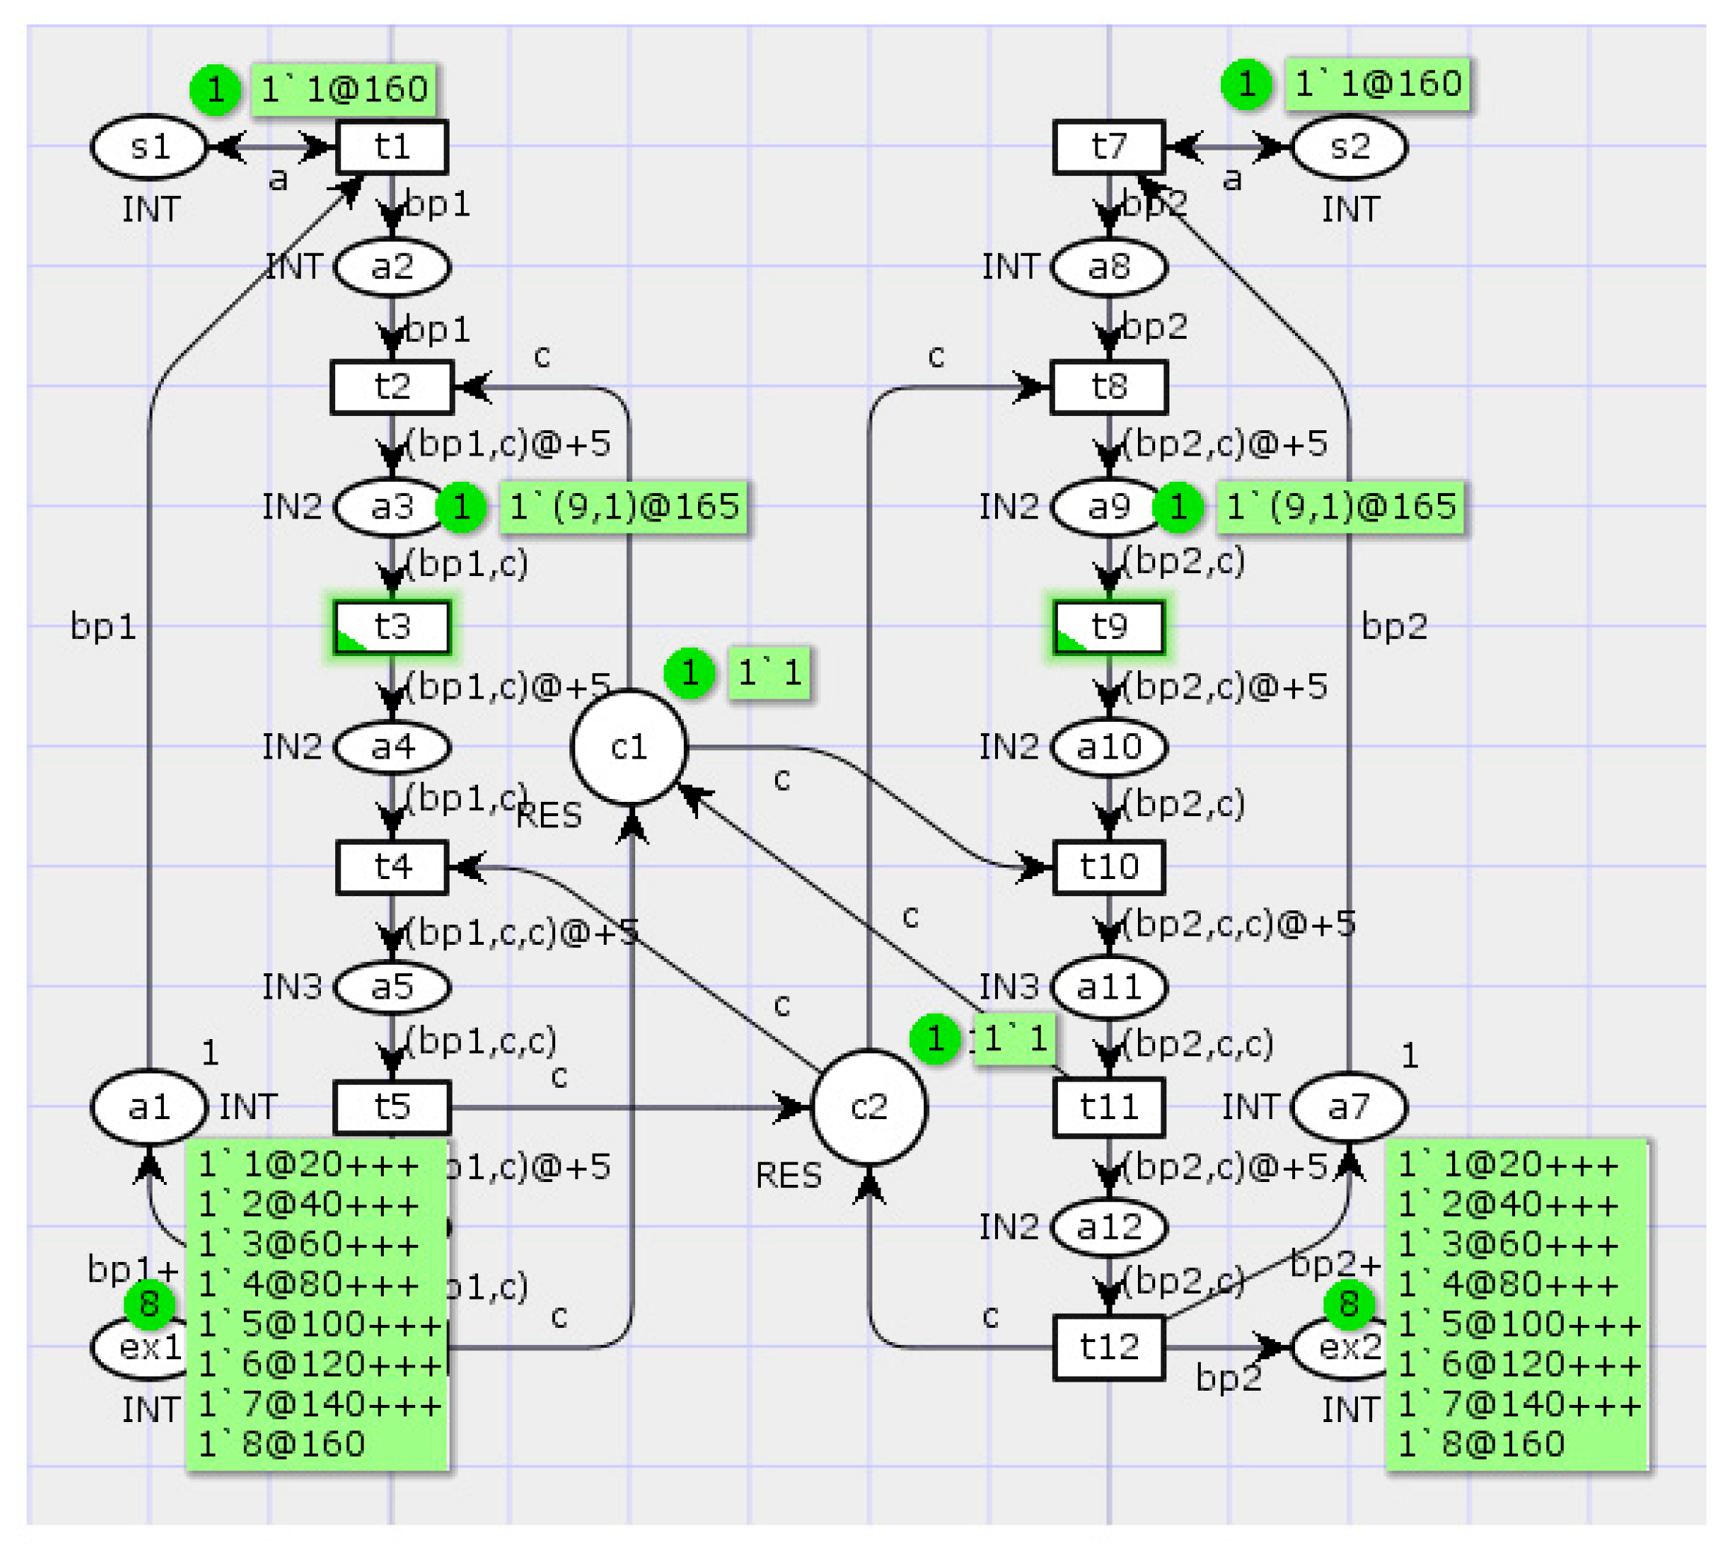This screenshot has height=1553, width=1732.
Task: Select transition t7
Action: (x=1108, y=147)
